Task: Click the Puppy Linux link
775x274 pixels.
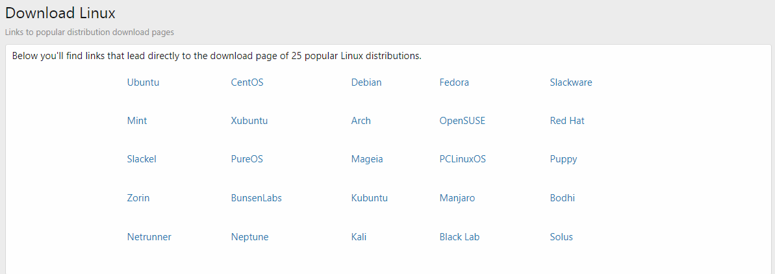Action: pos(563,159)
